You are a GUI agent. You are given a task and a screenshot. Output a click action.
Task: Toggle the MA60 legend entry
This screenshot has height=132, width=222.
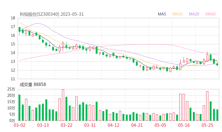[211, 14]
